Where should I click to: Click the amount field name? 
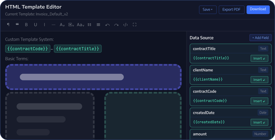point(200,134)
